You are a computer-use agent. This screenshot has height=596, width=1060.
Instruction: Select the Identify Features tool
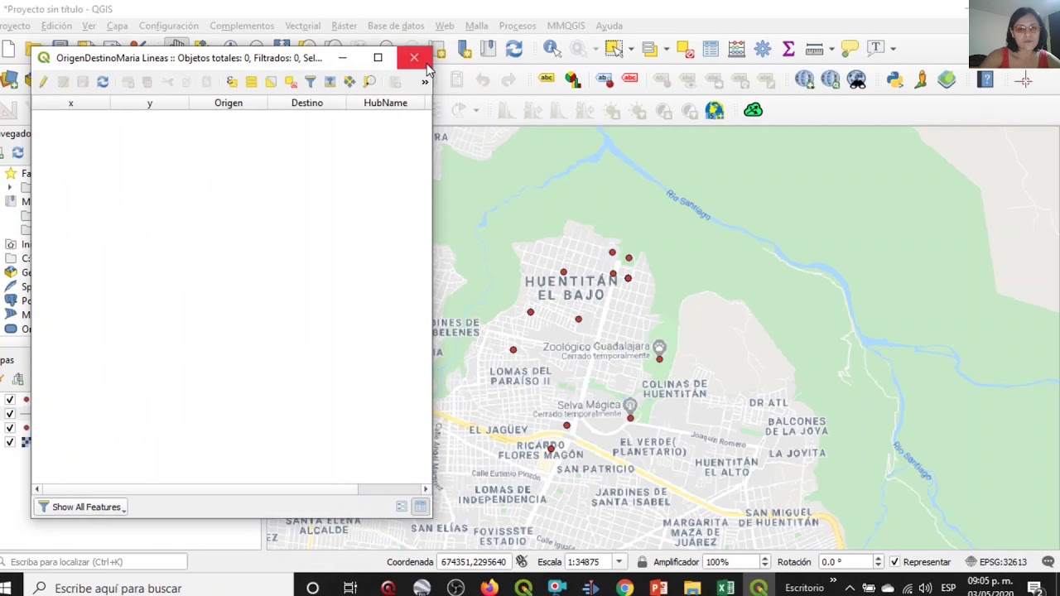click(x=552, y=49)
